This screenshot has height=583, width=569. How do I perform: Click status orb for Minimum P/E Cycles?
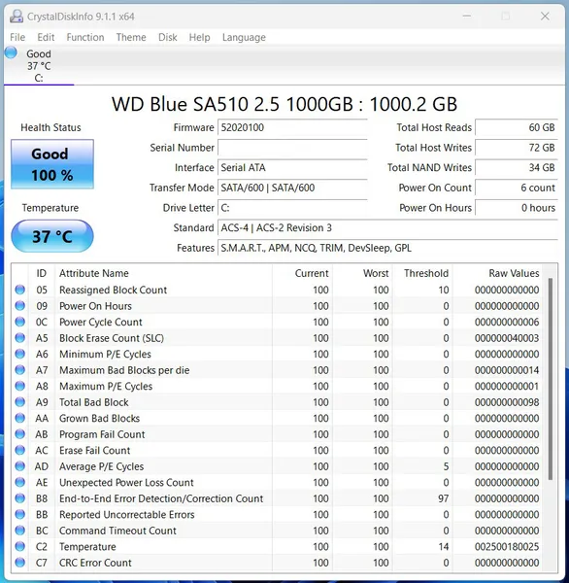tap(20, 354)
